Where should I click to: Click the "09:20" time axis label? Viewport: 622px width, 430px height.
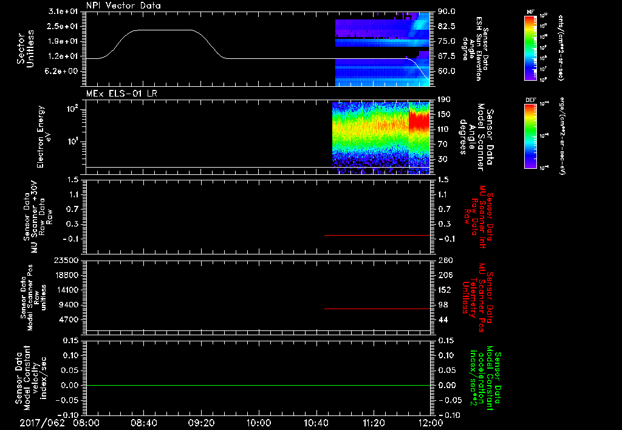click(x=202, y=423)
